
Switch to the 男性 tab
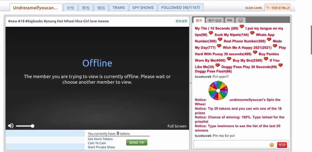pyautogui.click(x=86, y=8)
